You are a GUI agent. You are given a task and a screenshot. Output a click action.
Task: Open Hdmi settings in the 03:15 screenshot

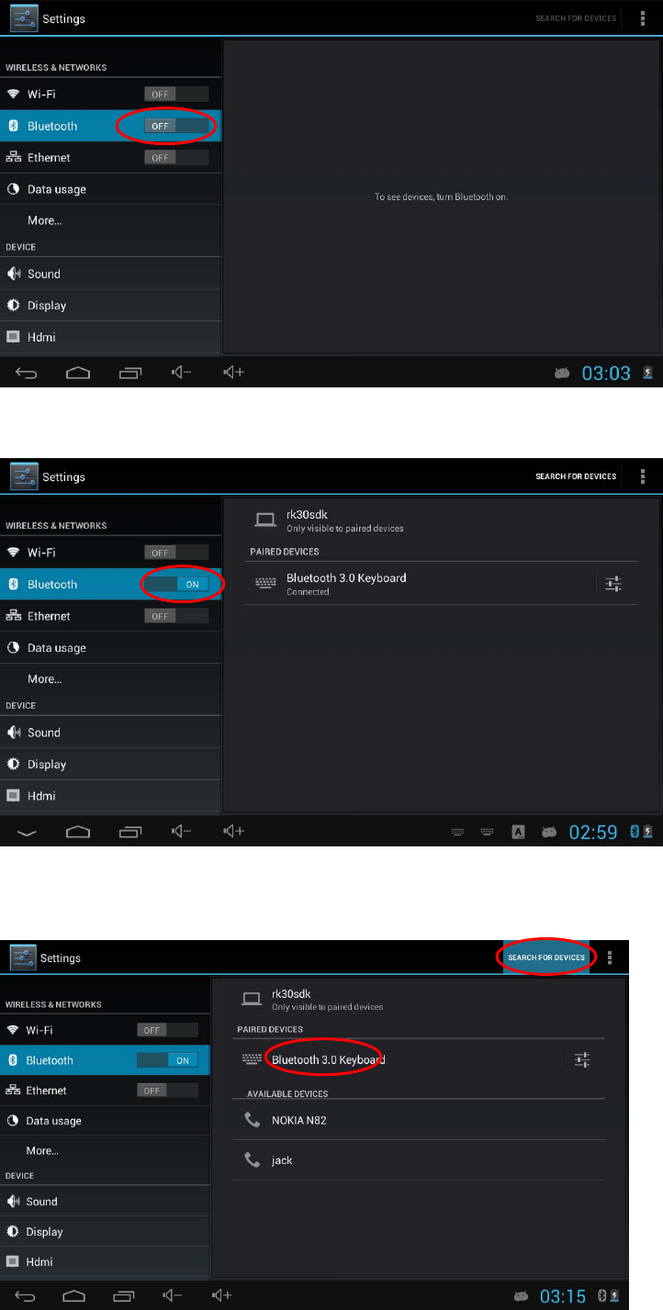pos(105,1262)
